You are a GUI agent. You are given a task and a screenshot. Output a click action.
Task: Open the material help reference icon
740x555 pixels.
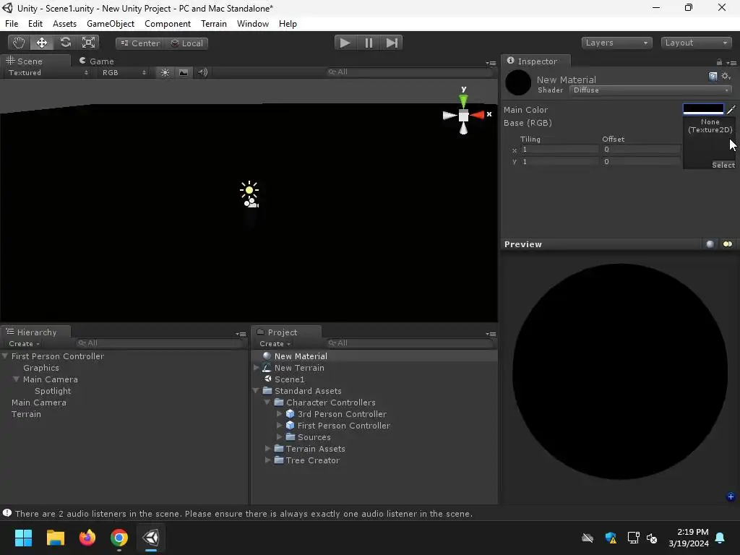(x=713, y=77)
